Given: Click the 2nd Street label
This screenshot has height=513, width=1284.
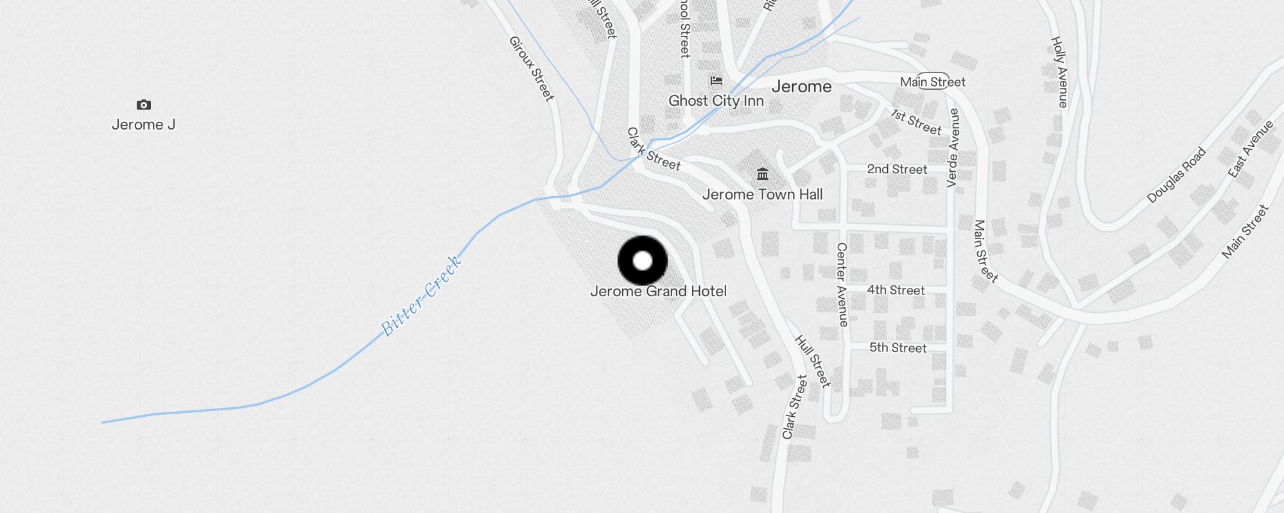Looking at the screenshot, I should point(897,169).
